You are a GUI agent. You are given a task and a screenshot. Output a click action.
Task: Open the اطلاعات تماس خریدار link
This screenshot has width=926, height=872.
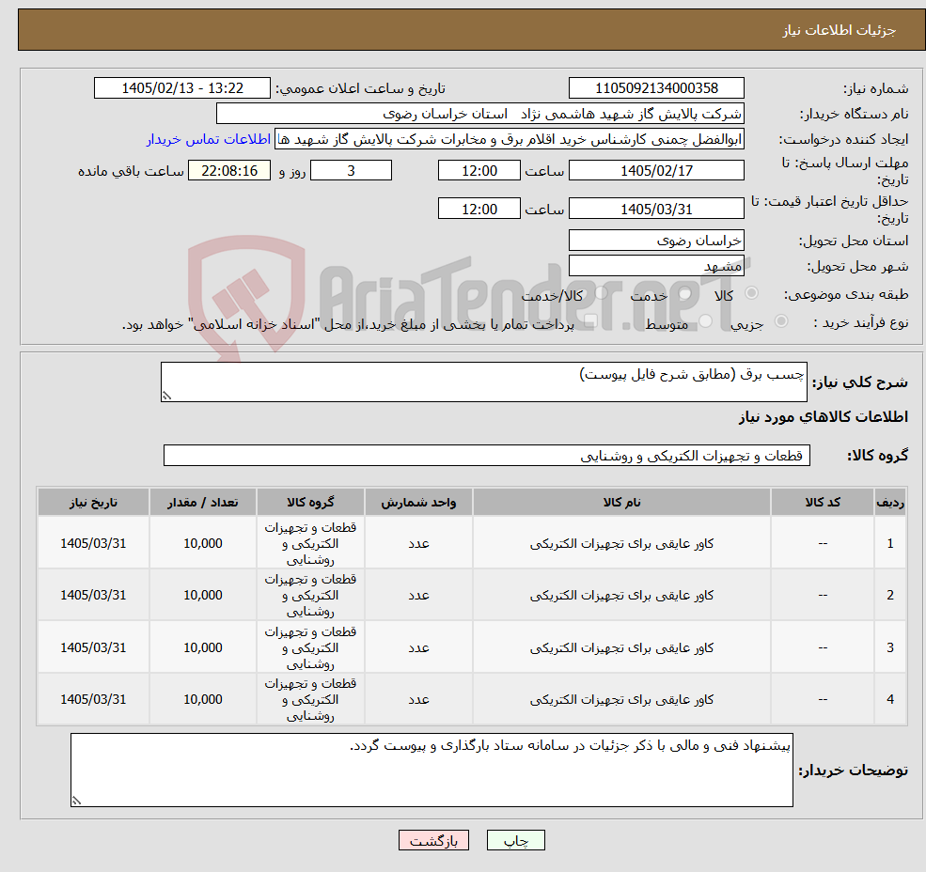point(209,139)
